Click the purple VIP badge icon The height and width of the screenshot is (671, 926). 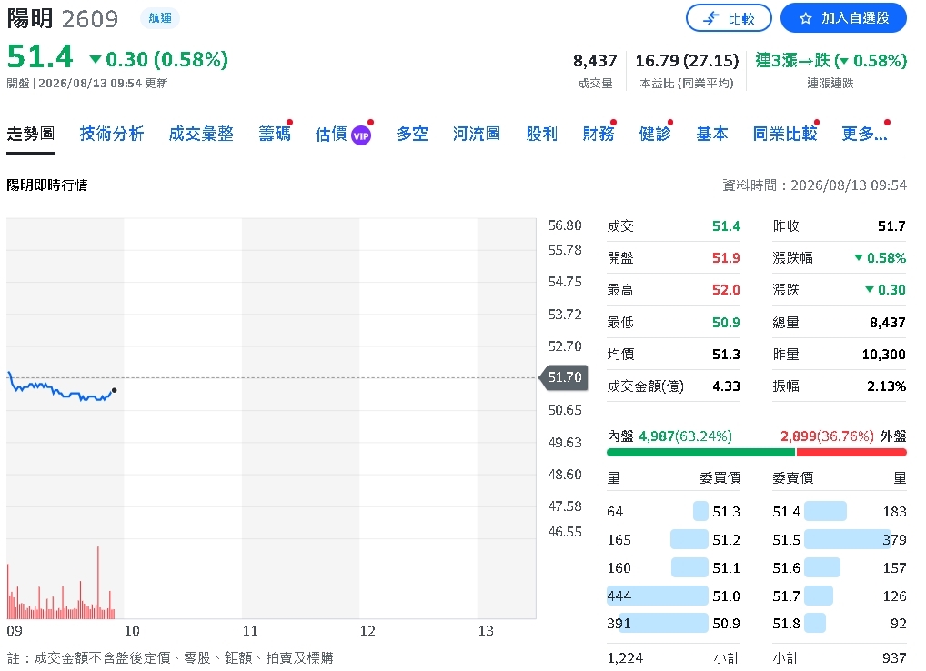pos(361,135)
